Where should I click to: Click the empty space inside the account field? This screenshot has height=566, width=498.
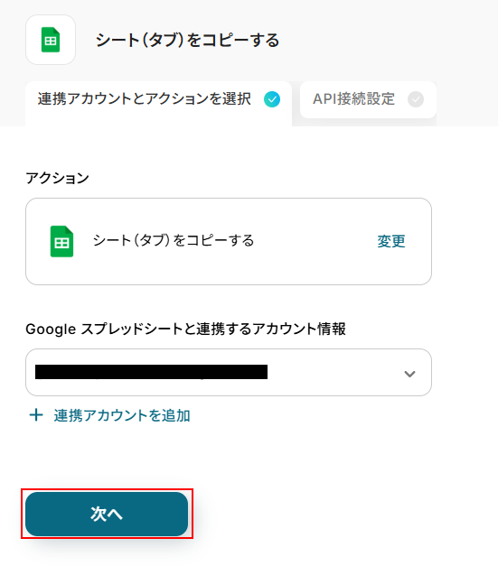point(334,372)
